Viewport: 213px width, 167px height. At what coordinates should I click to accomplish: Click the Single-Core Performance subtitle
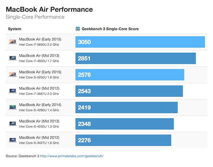(35, 17)
